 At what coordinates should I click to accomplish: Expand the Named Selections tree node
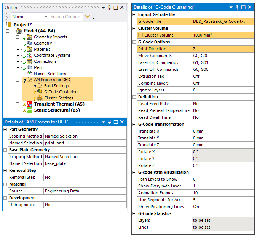coord(18,74)
